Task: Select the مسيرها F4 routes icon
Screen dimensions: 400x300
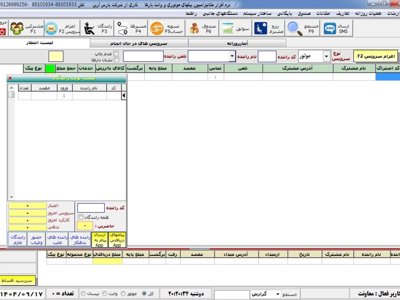Action: tap(130, 27)
